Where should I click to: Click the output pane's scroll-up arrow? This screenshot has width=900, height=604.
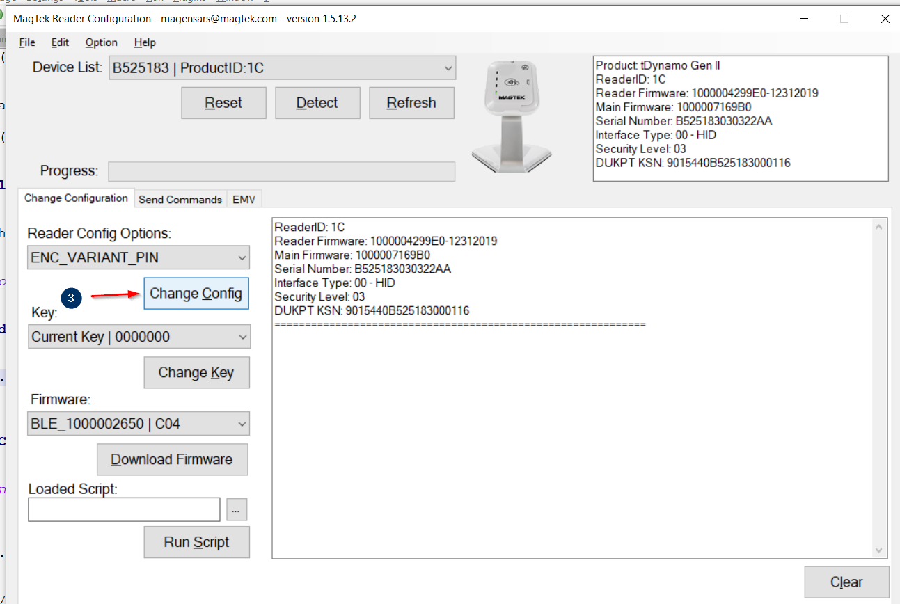pyautogui.click(x=878, y=225)
